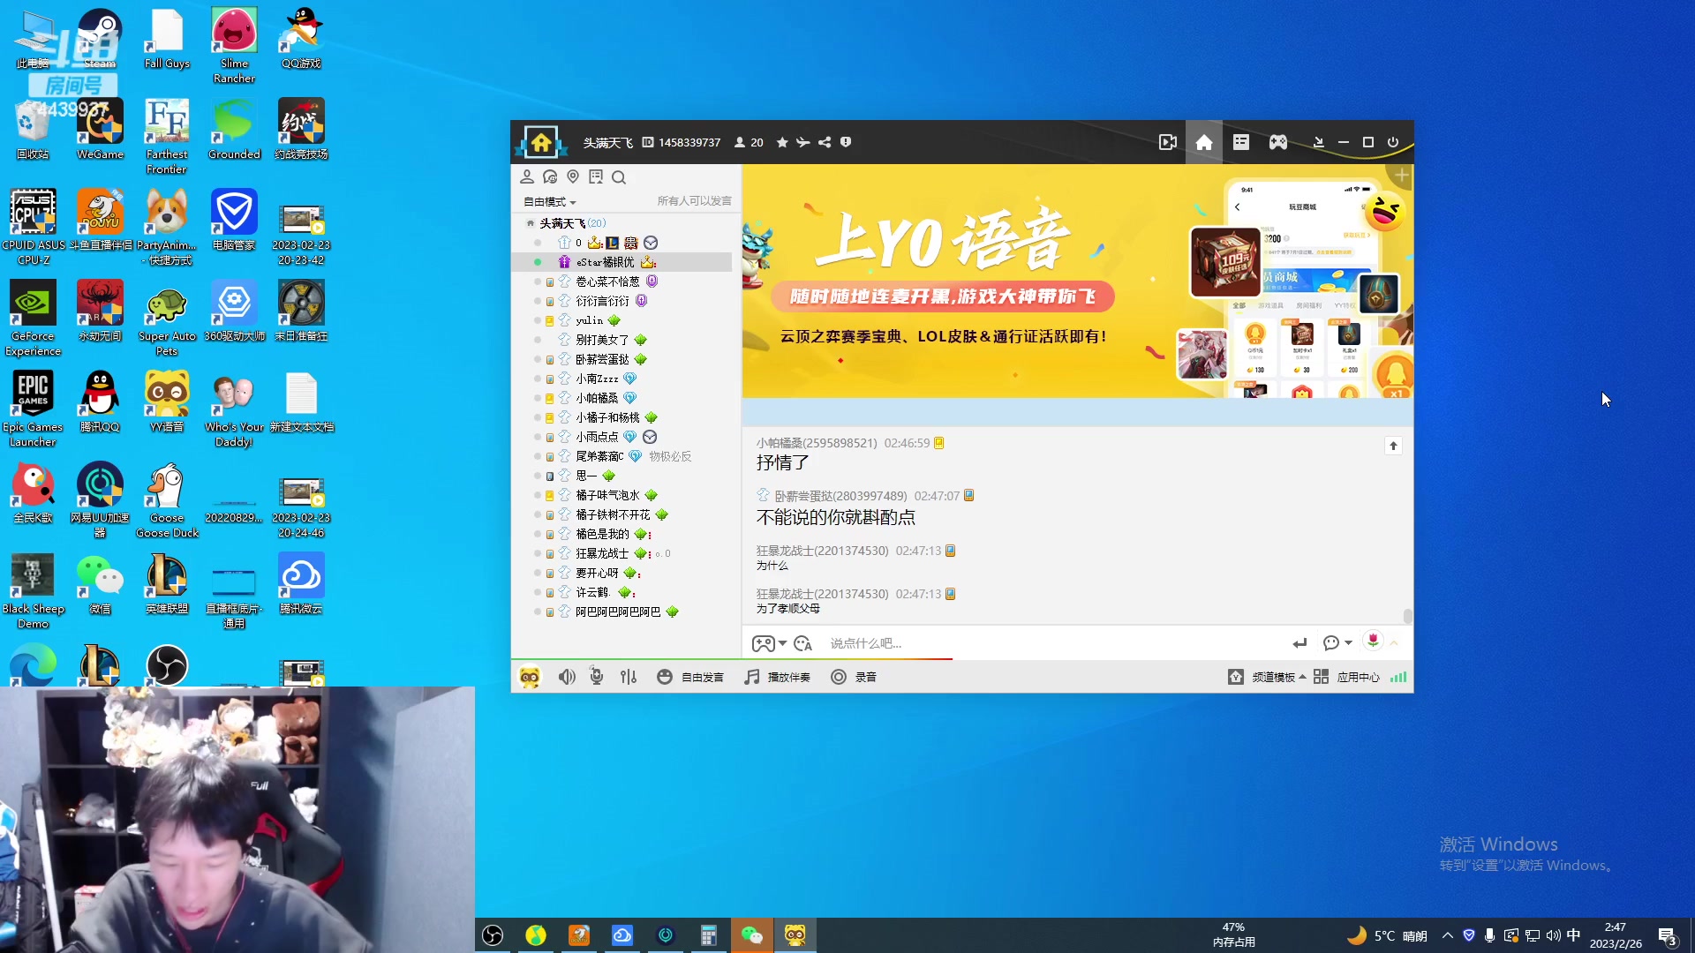Toggle the microphone icon in bottom bar
This screenshot has width=1695, height=953.
pos(597,677)
